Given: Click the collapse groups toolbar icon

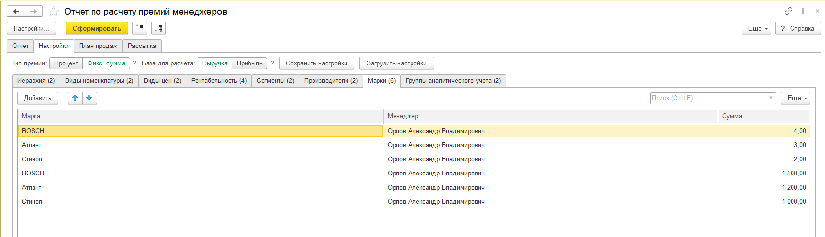Looking at the screenshot, I should pyautogui.click(x=140, y=28).
